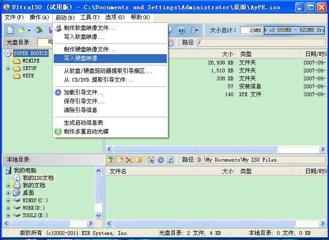Image resolution: width=329 pixels, height=240 pixels.
Task: Click left arrow of local file list scrollbar
Action: (109, 224)
